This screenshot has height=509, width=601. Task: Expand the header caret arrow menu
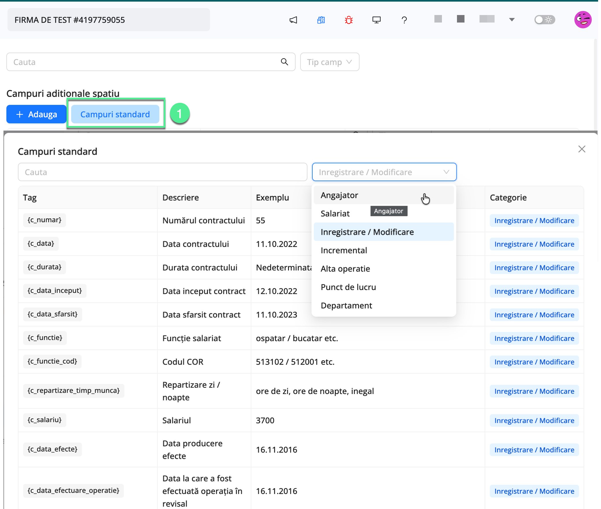pos(512,20)
